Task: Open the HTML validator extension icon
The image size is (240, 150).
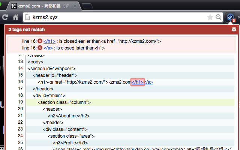Action: pyautogui.click(x=231, y=17)
